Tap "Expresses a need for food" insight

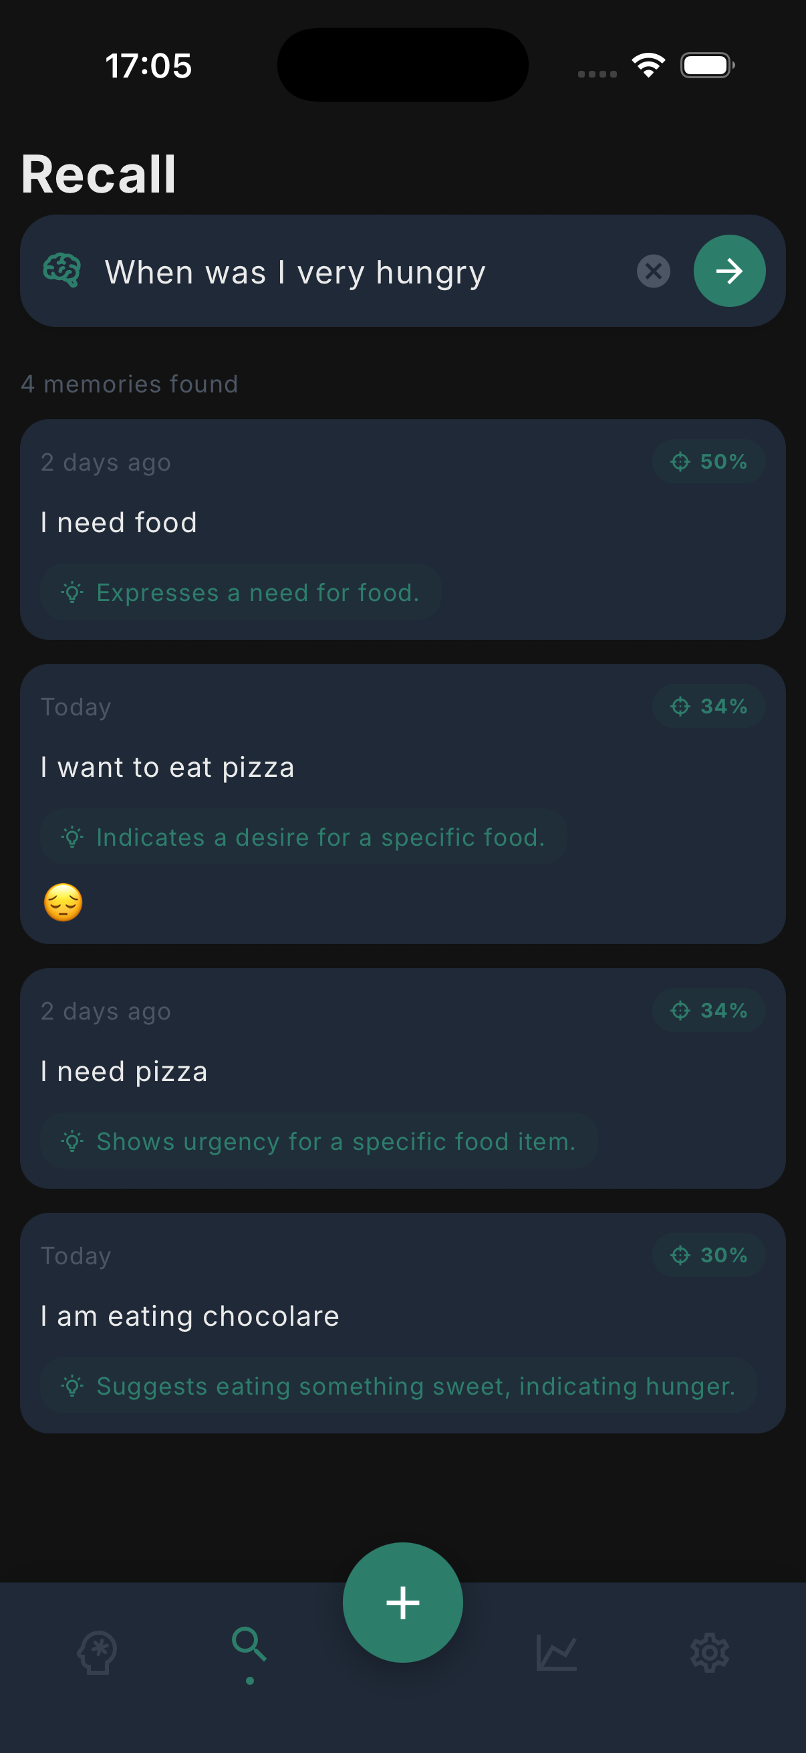click(241, 592)
